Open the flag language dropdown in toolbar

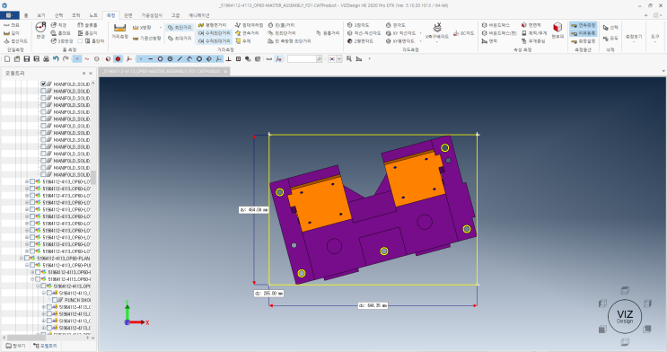click(339, 58)
